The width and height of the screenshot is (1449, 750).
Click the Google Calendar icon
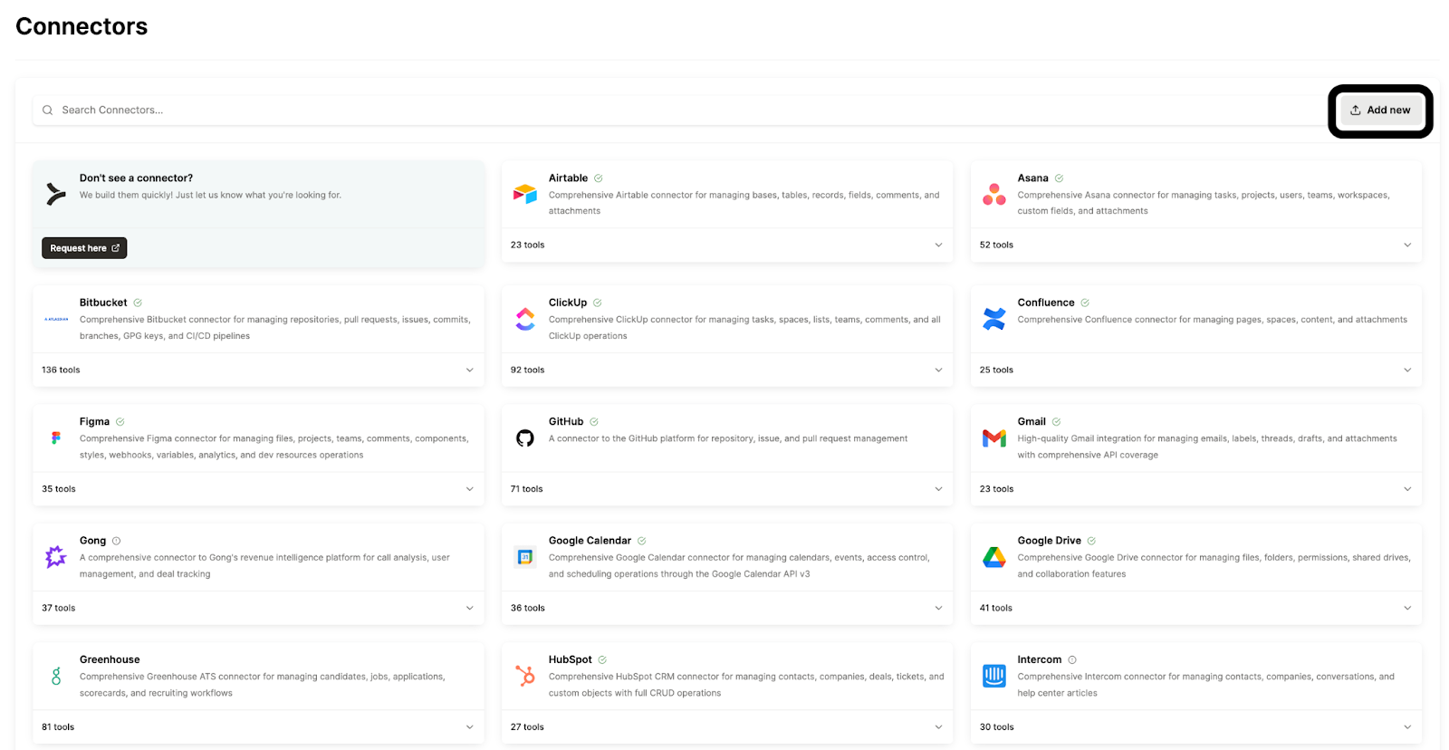525,557
